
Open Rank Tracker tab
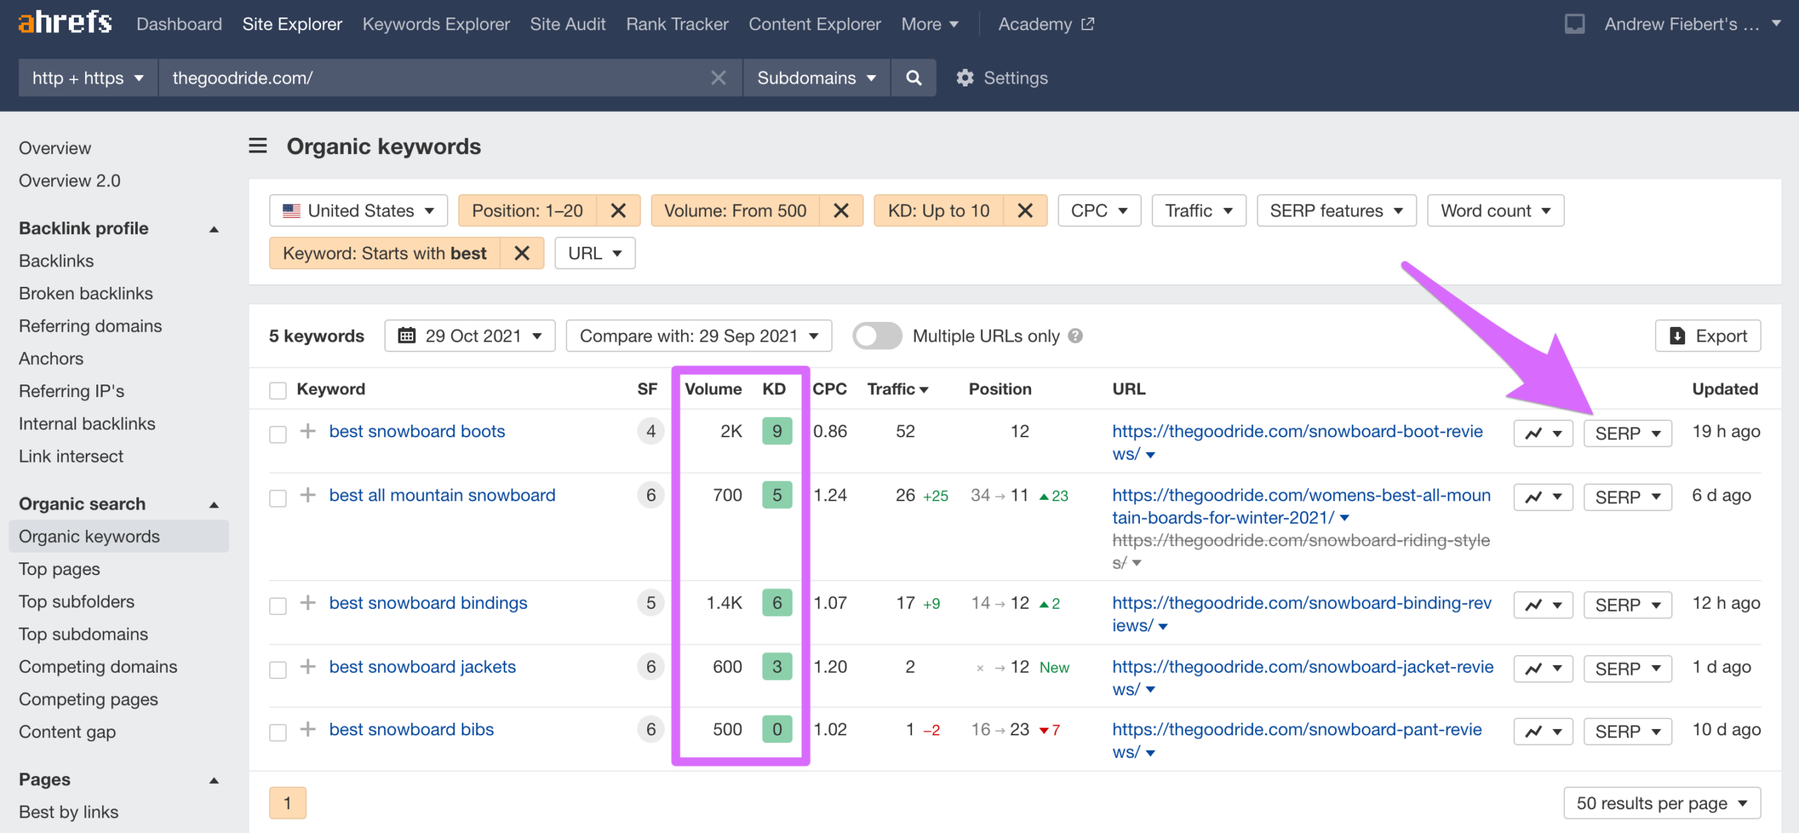[x=677, y=24]
